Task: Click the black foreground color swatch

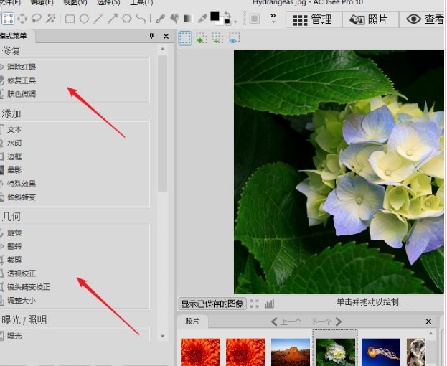Action: (x=215, y=17)
